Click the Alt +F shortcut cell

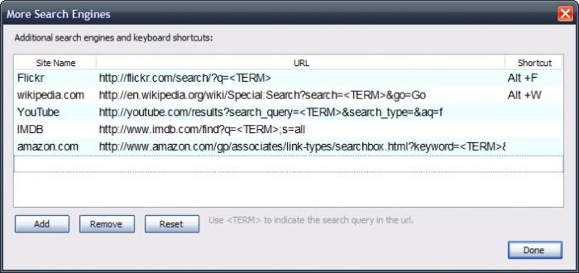pos(521,78)
